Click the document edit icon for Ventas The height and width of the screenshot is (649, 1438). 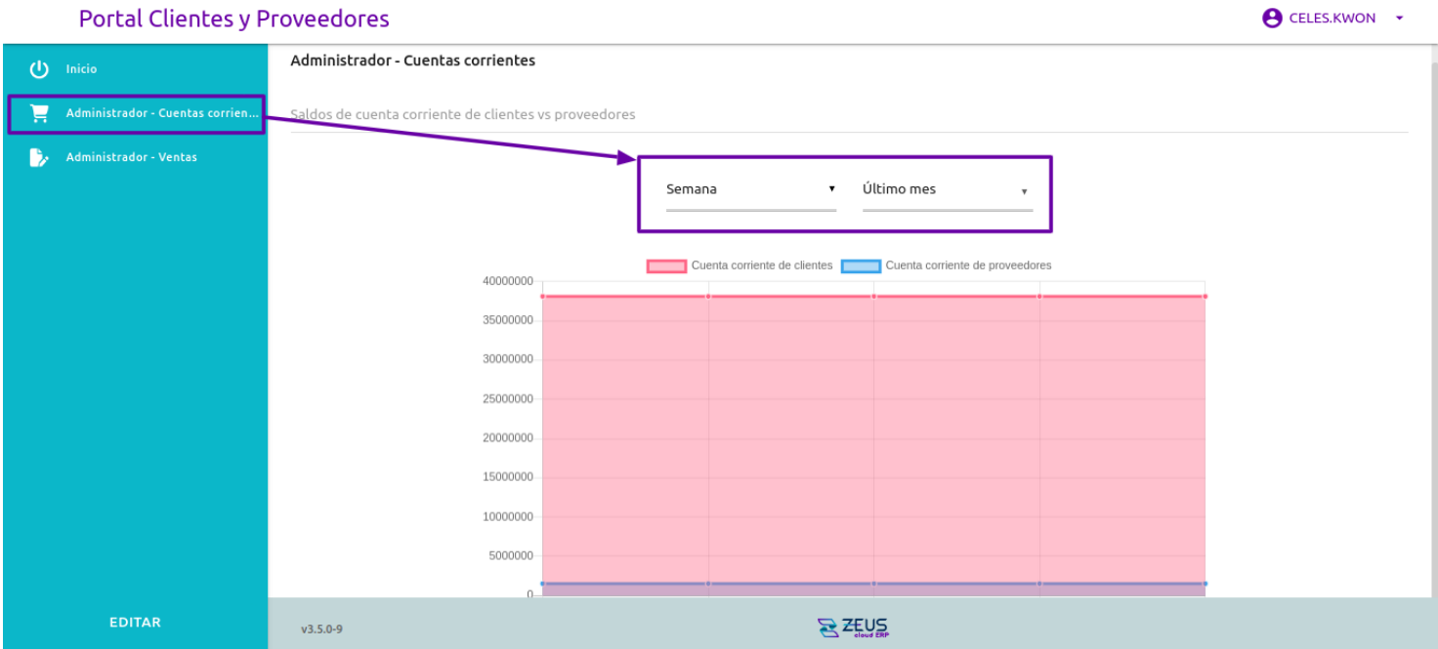(x=39, y=157)
